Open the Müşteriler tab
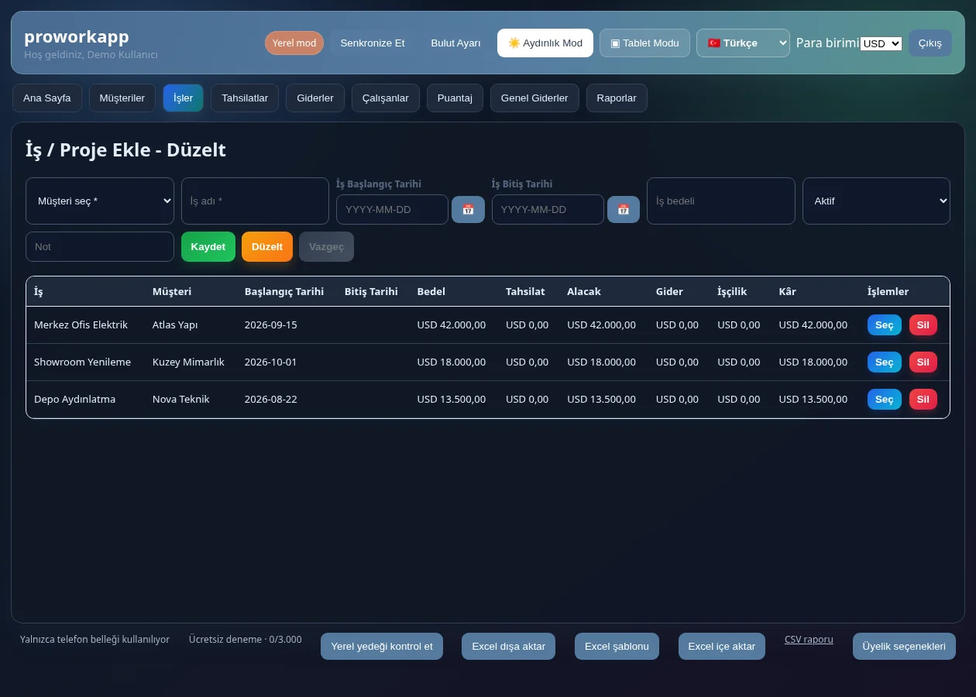 122,98
